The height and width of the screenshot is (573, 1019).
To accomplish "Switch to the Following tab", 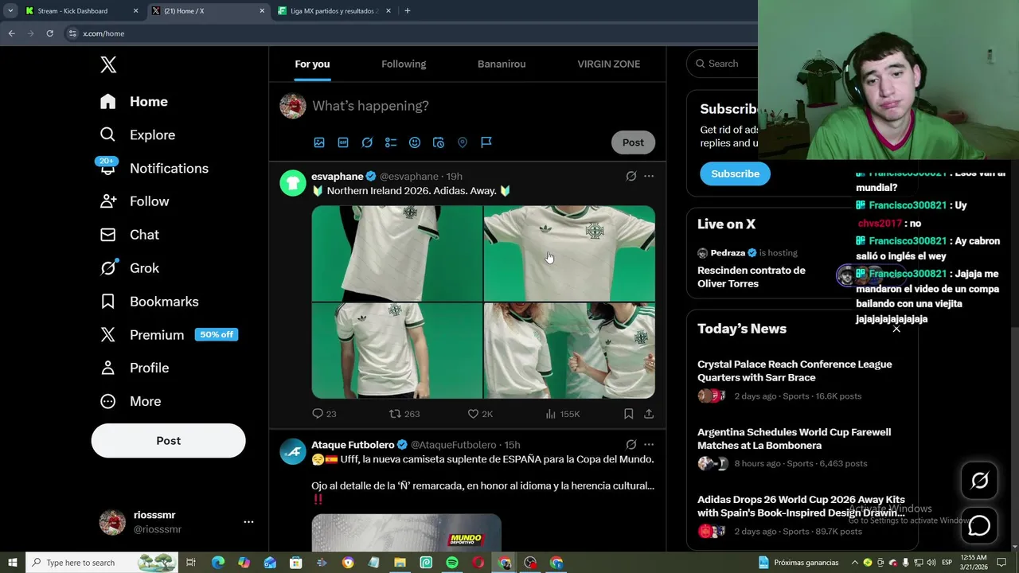I will [x=404, y=64].
